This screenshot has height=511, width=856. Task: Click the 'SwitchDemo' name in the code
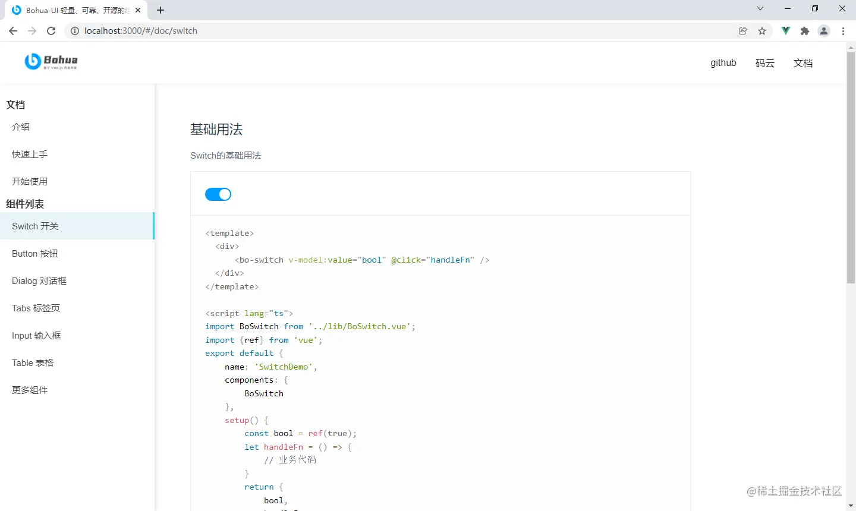(284, 367)
